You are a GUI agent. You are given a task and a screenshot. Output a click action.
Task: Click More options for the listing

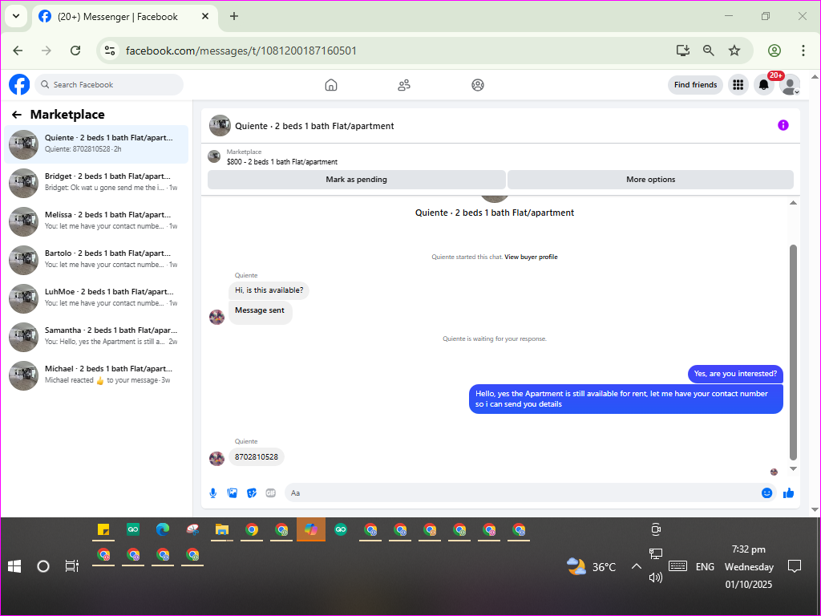[x=650, y=179]
